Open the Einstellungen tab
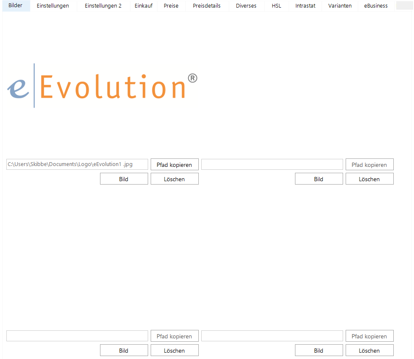 (53, 6)
